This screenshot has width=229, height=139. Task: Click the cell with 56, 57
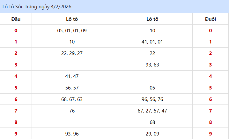pyautogui.click(x=72, y=88)
